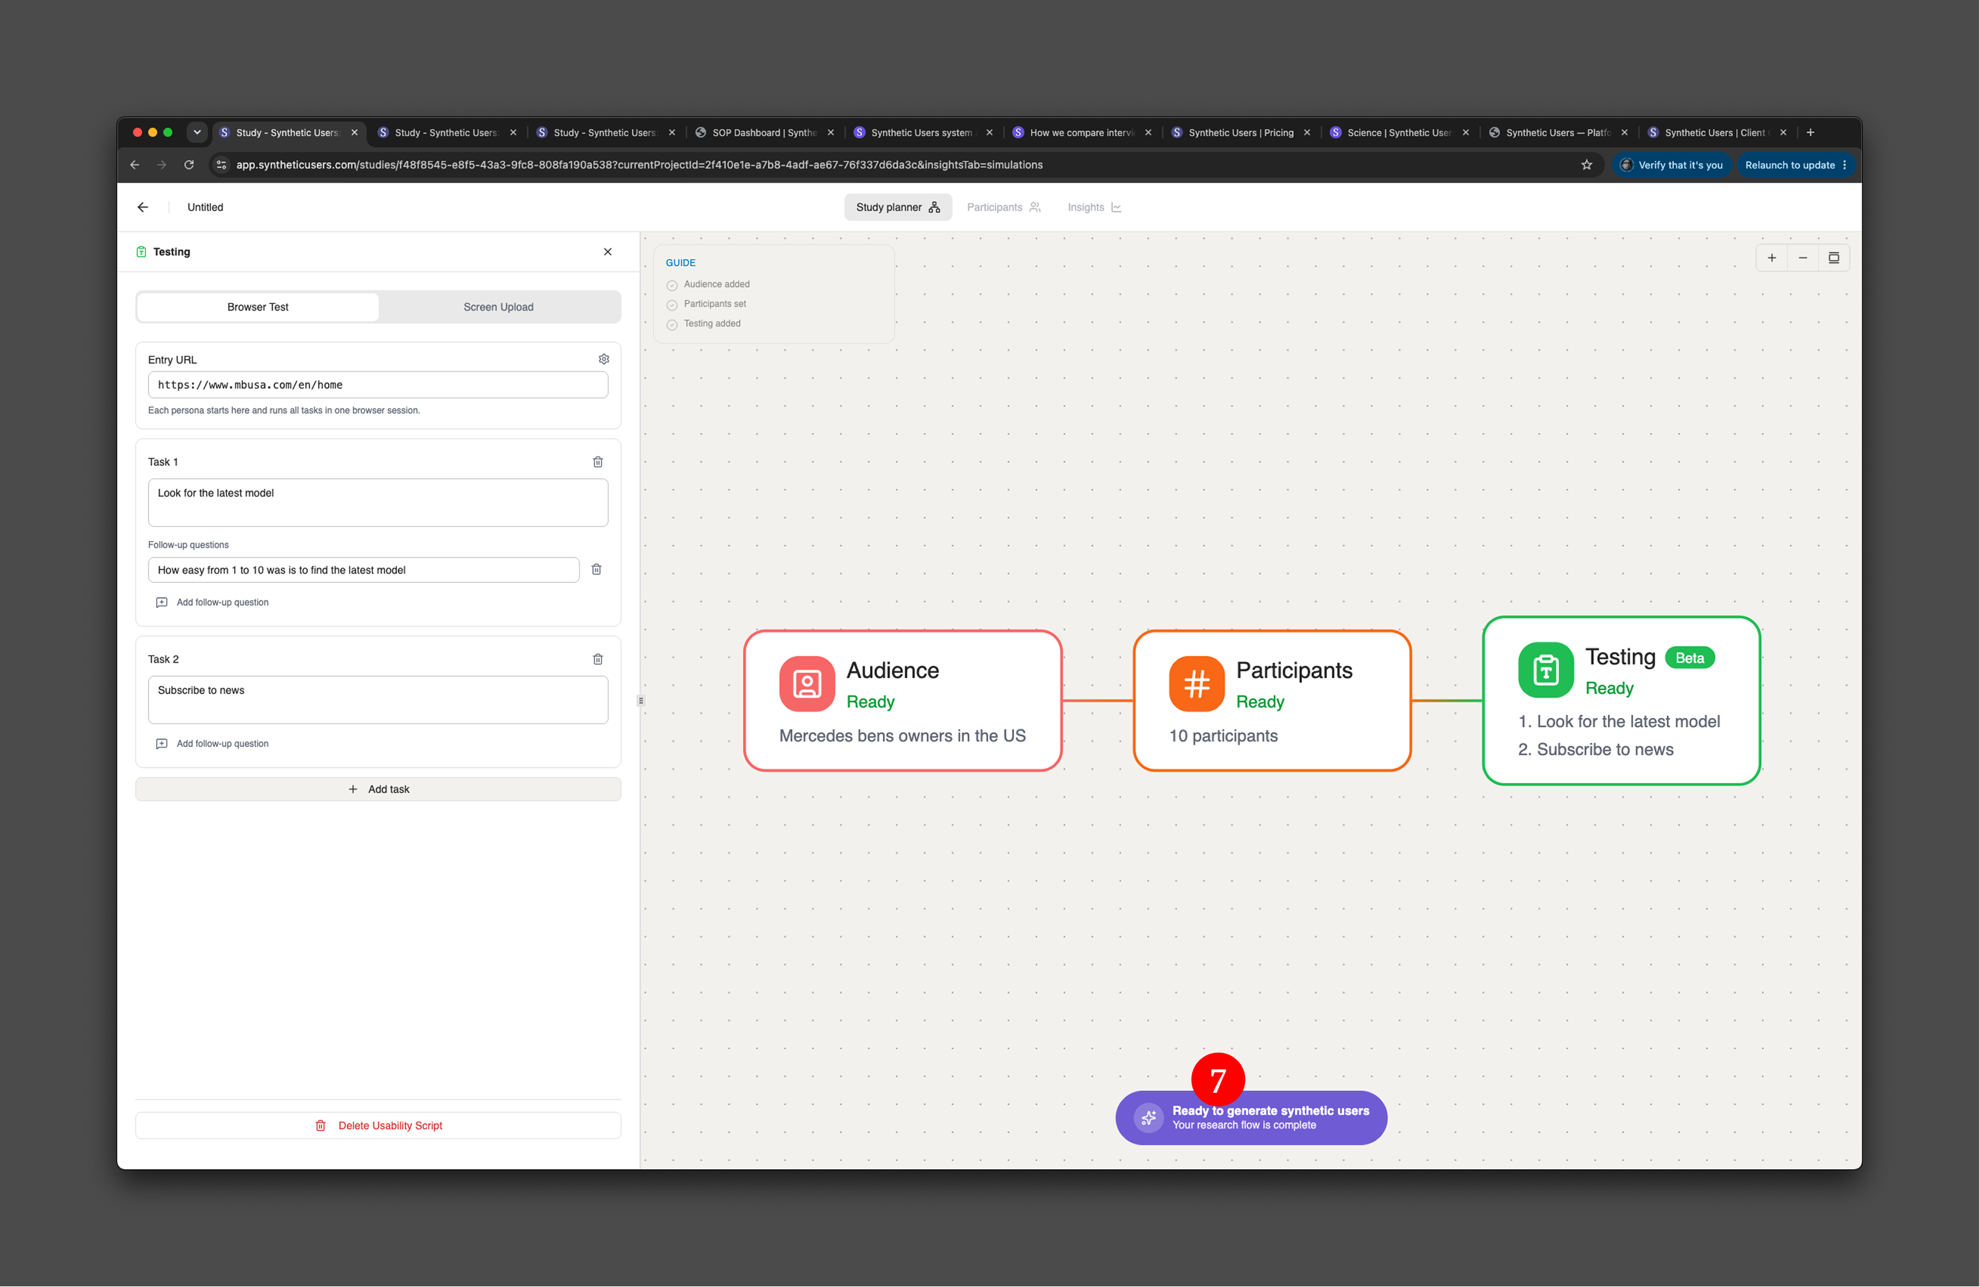The image size is (1980, 1287).
Task: Click Testing added guide item
Action: coord(704,324)
